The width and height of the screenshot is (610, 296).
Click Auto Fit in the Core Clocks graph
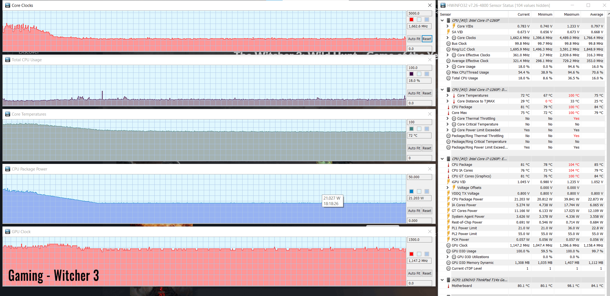[414, 39]
